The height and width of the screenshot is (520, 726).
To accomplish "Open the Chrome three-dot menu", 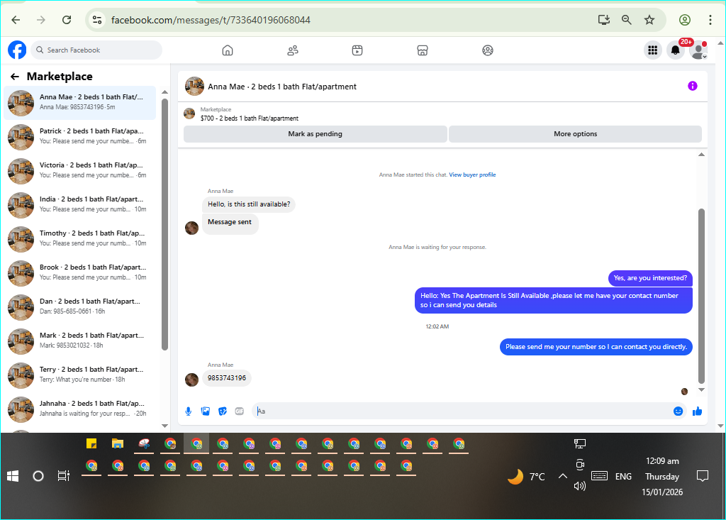I will tap(710, 20).
